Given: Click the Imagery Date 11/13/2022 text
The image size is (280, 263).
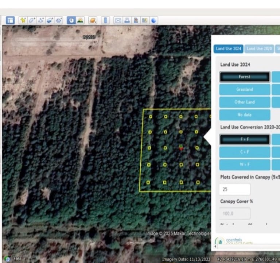Looking at the screenshot, I should [186, 259].
